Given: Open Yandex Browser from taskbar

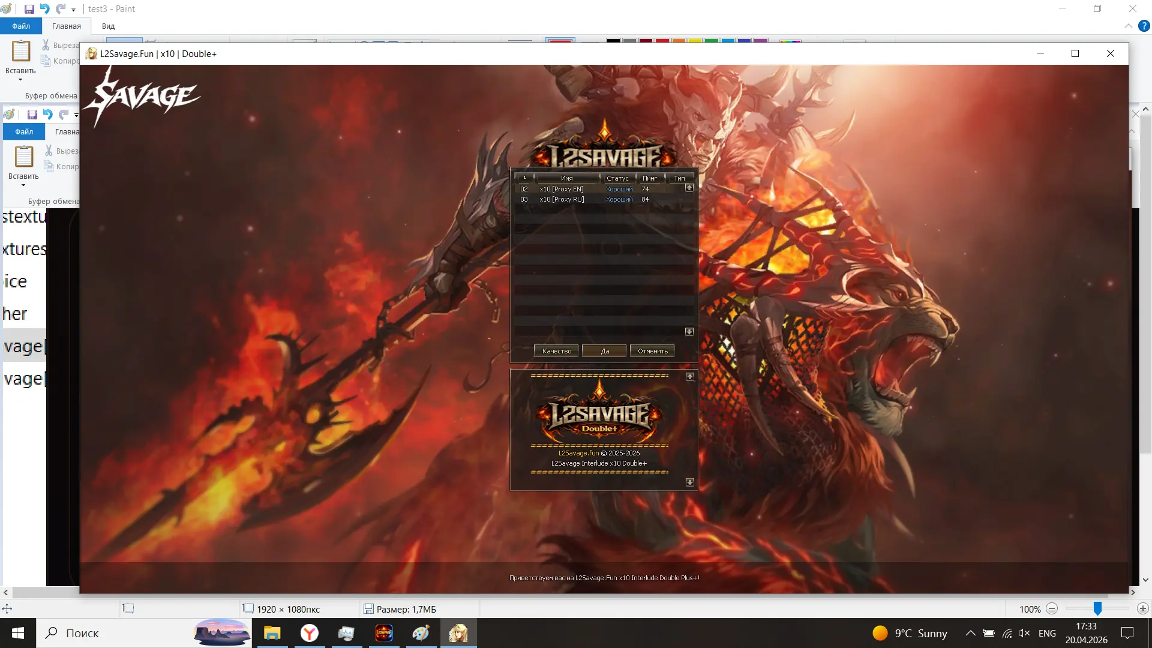Looking at the screenshot, I should click(310, 633).
